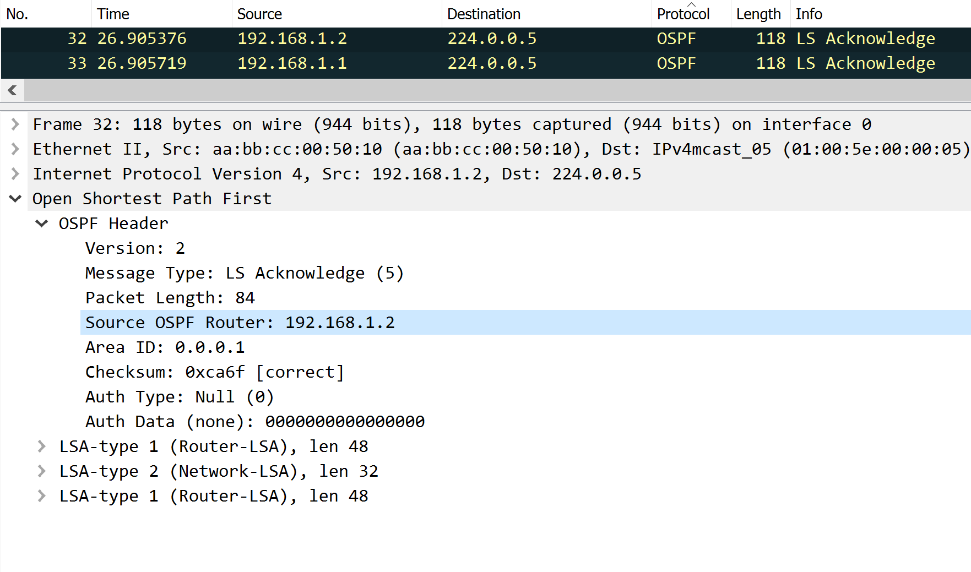Screen dimensions: 971x572
Task: Expand the first LSA-type 1 Router-LSA entry
Action: (41, 446)
